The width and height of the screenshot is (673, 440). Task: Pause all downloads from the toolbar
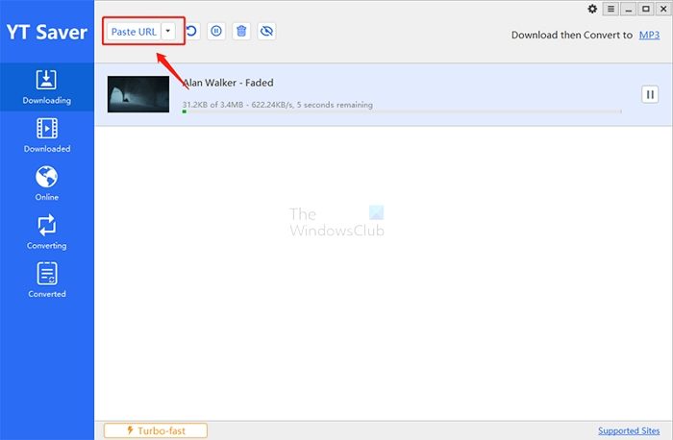(216, 31)
